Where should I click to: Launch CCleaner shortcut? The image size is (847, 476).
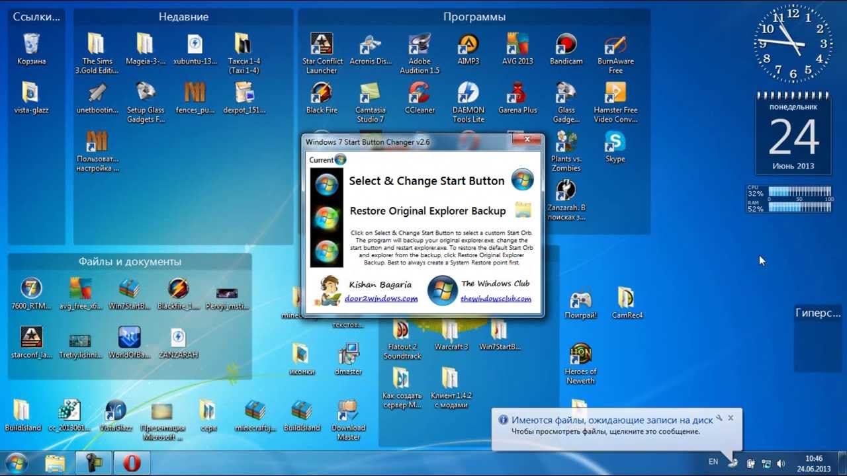tap(420, 98)
